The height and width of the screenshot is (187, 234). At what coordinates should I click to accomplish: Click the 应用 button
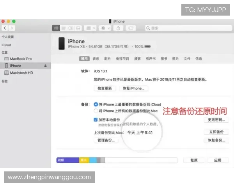point(218,160)
